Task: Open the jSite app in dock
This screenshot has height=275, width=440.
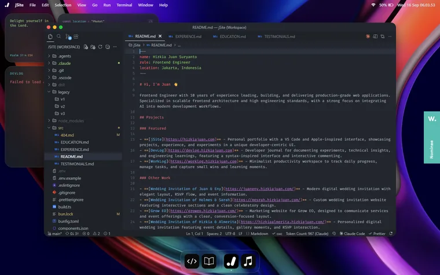Action: (231, 261)
